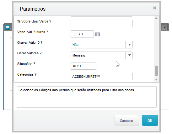Viewport: 172px width, 134px height.
Task: Click the '% Sobre Qual Verba ?' label
Action: pos(34,21)
